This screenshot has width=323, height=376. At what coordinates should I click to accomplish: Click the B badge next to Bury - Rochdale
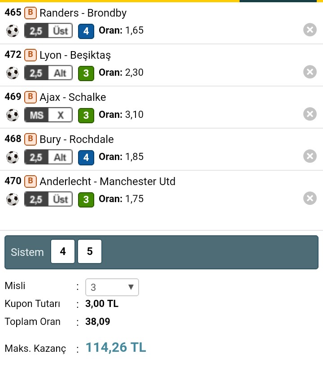pyautogui.click(x=30, y=139)
